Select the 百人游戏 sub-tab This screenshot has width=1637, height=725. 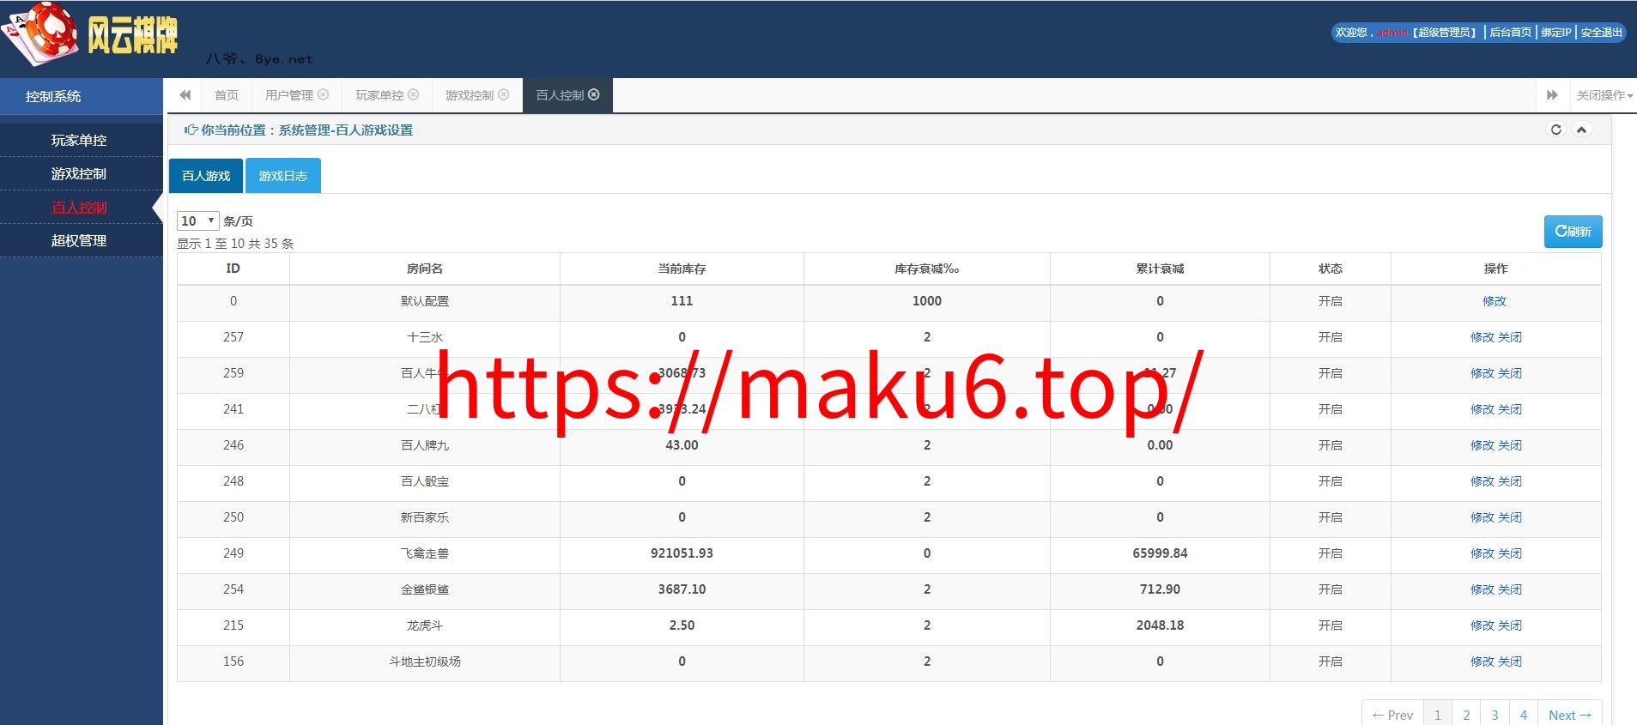(x=206, y=175)
